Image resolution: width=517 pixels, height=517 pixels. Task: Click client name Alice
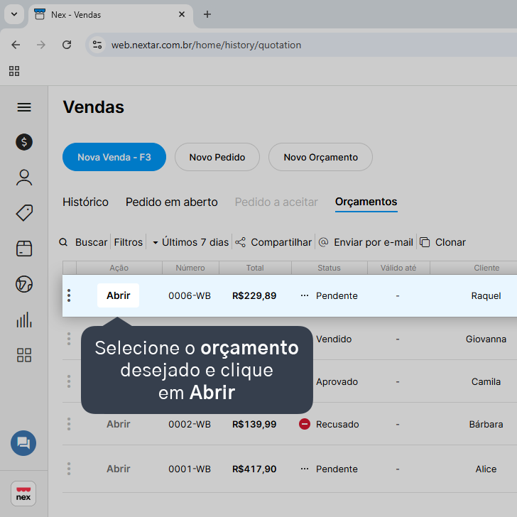click(x=486, y=469)
